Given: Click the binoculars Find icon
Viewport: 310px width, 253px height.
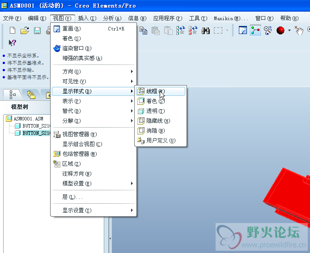Looking at the screenshot, I should click(x=206, y=30).
